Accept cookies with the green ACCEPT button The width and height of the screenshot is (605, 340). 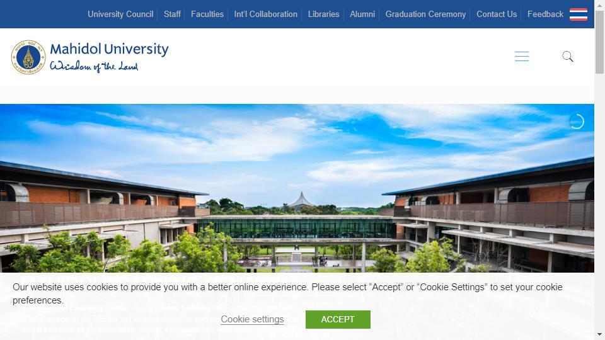click(x=338, y=320)
